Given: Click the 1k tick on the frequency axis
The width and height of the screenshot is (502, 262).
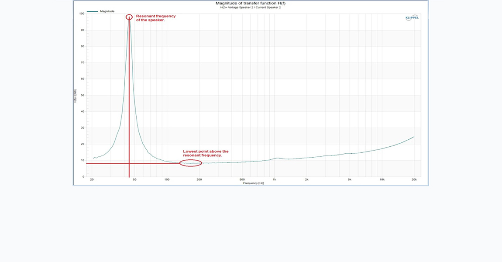Looking at the screenshot, I should 274,179.
